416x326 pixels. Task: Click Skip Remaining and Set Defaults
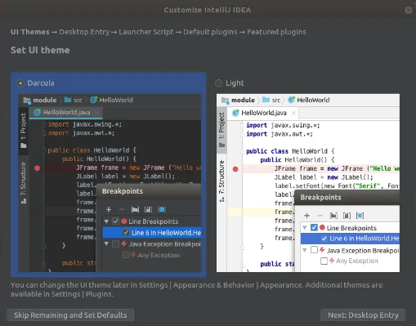(70, 315)
